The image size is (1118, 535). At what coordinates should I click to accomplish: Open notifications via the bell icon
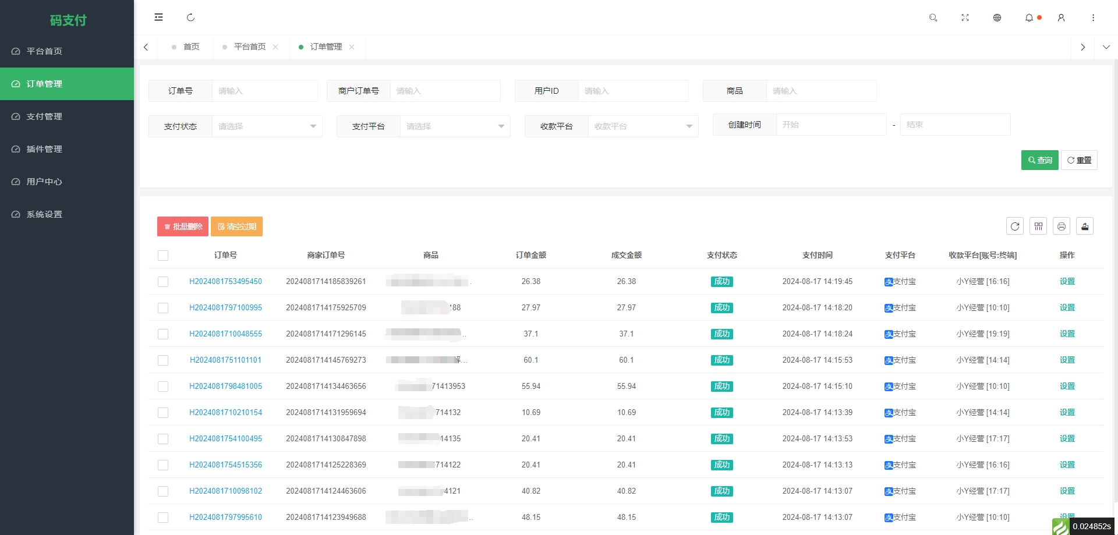coord(1028,17)
